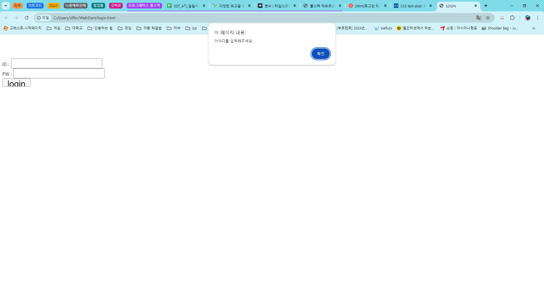
Task: Click the PW input field
Action: click(x=59, y=73)
